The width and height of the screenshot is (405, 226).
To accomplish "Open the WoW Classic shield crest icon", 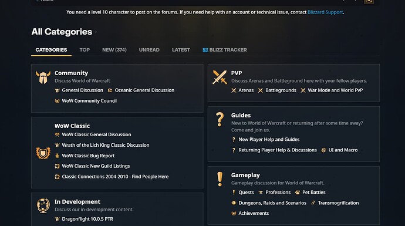I will click(43, 153).
